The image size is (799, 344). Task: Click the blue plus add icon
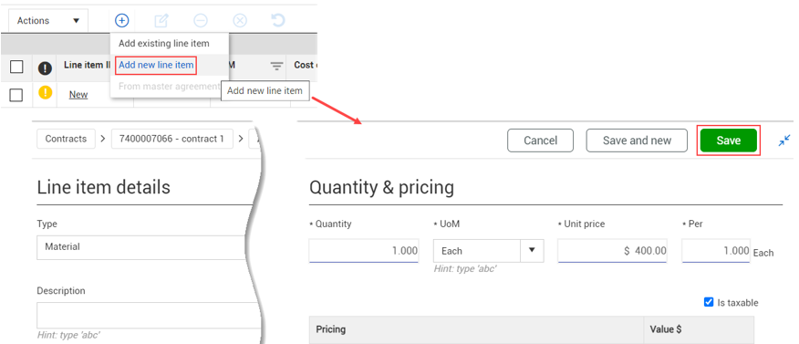122,20
